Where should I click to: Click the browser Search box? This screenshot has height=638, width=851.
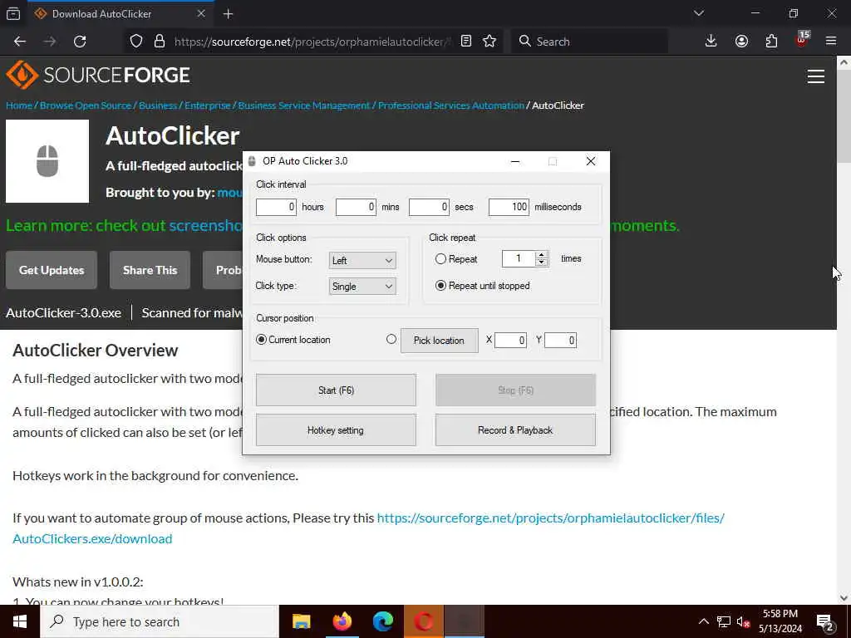pos(590,42)
